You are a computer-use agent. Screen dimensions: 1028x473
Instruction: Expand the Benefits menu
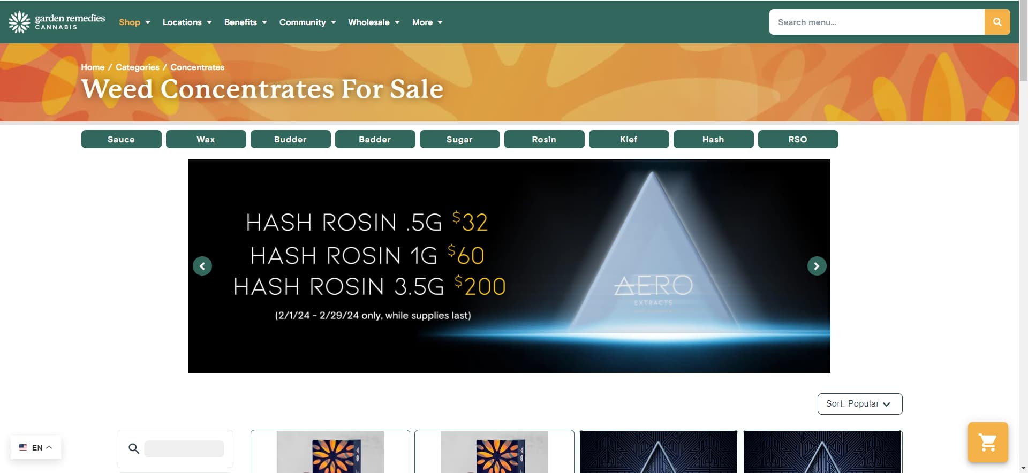pos(246,22)
